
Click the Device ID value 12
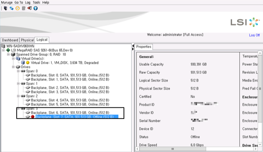point(193,129)
